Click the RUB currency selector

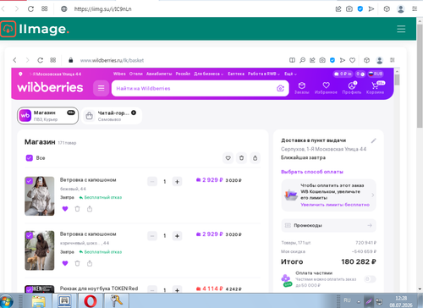[x=376, y=74]
